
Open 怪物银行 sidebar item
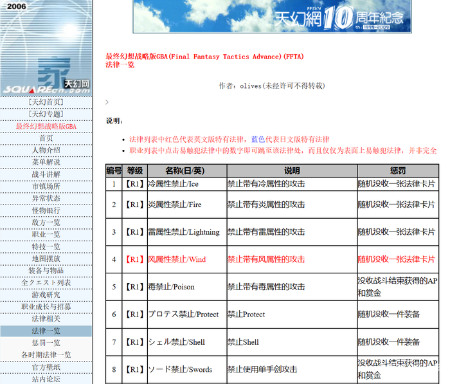[46, 210]
